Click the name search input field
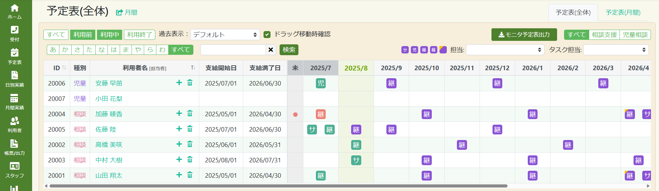The image size is (659, 191). point(233,50)
